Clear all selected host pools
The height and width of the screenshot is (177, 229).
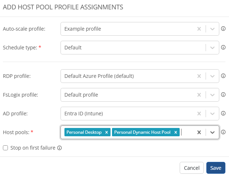(199, 132)
